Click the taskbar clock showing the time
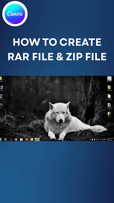The height and width of the screenshot is (203, 114). pyautogui.click(x=109, y=140)
